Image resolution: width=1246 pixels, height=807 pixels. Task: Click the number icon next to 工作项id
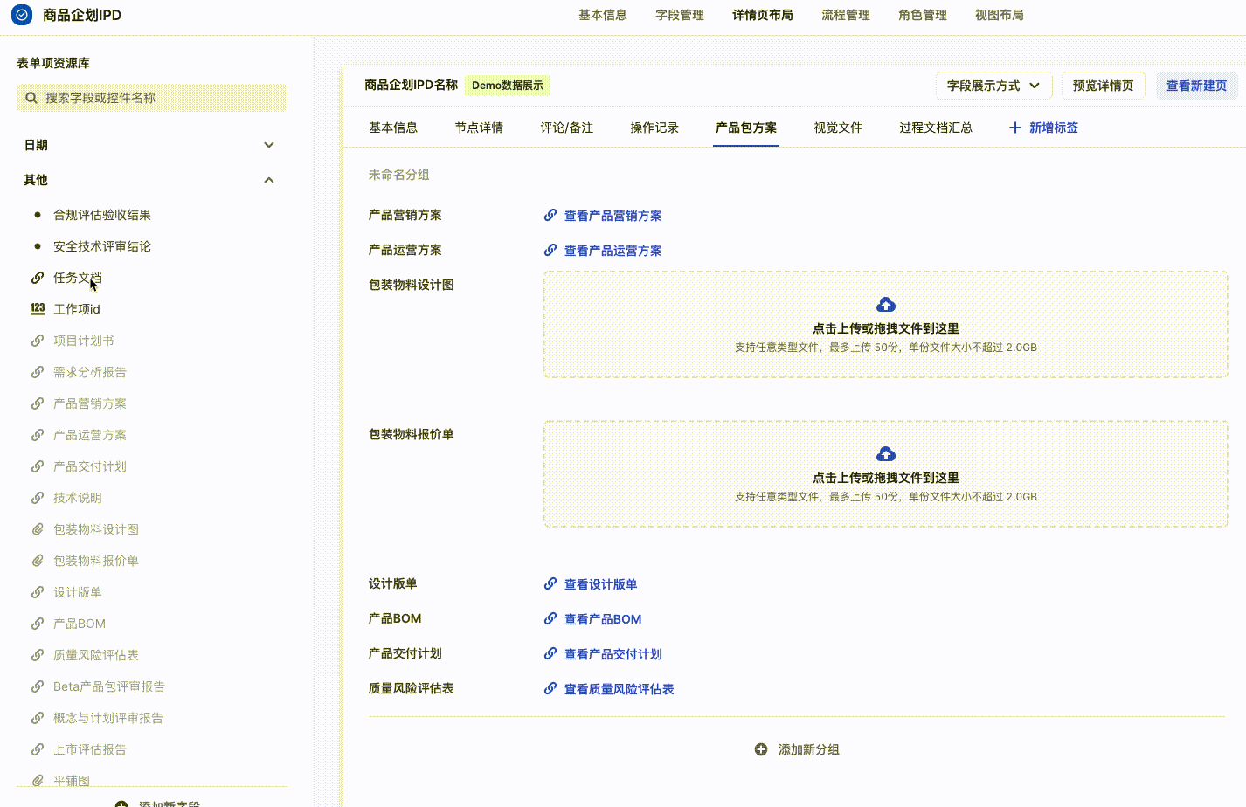[38, 309]
